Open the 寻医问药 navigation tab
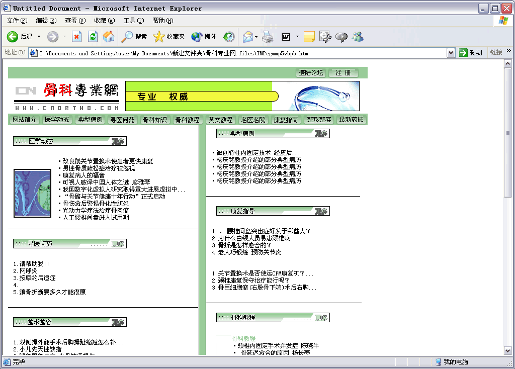 point(123,120)
